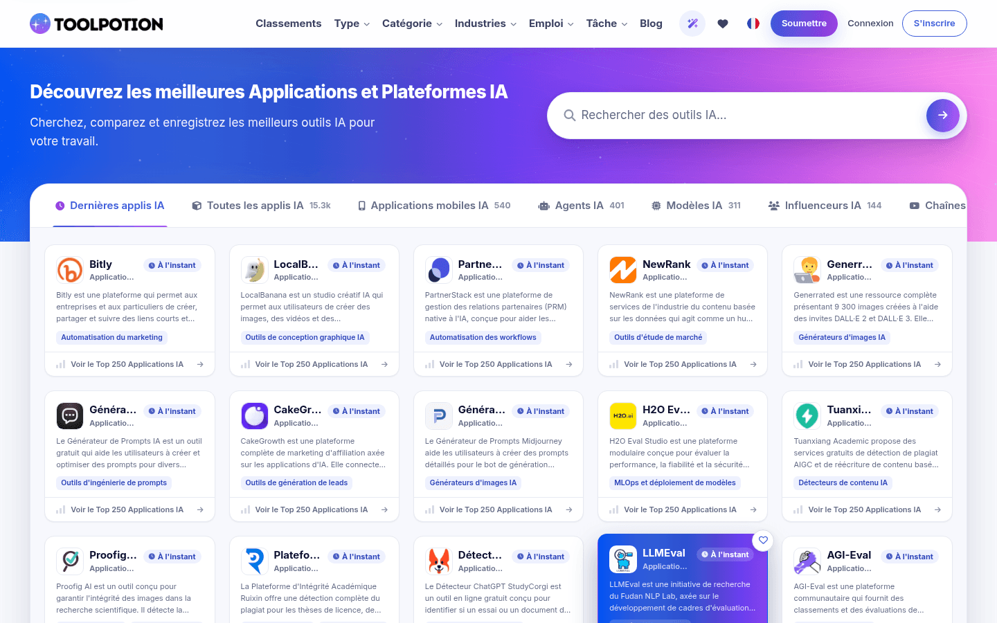This screenshot has height=623, width=997.
Task: Open the PartnerStack app icon
Action: point(439,270)
